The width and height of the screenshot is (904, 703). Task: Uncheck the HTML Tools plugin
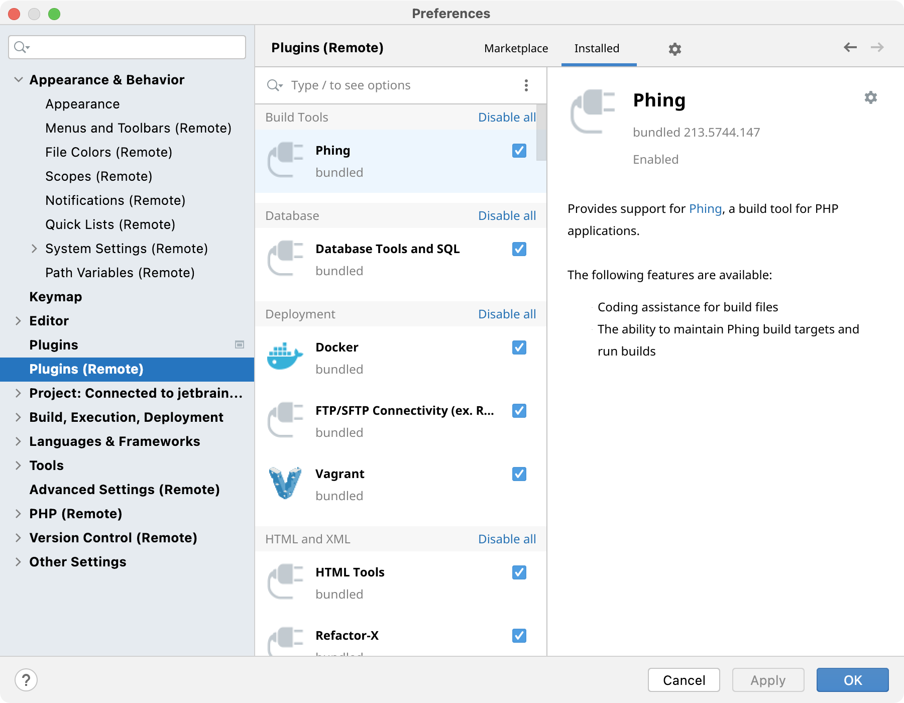pyautogui.click(x=519, y=572)
